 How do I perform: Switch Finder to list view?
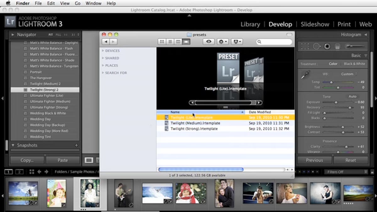click(x=170, y=41)
